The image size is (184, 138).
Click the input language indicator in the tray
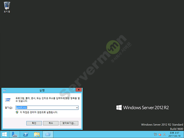point(164,134)
